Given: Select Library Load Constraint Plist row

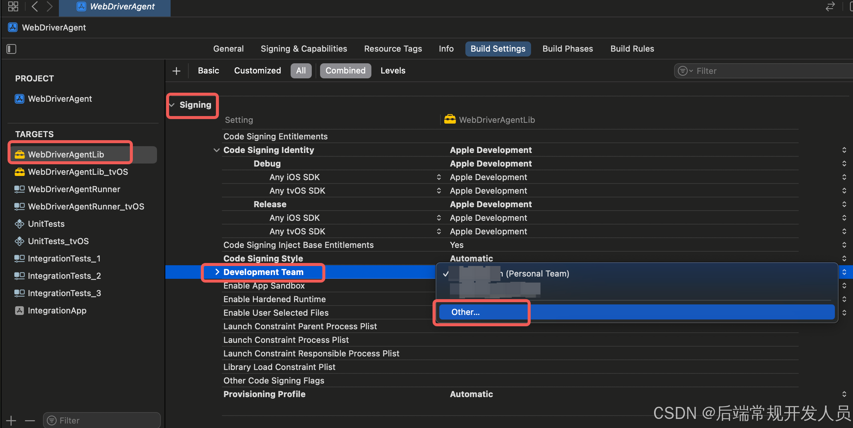Looking at the screenshot, I should click(510, 367).
